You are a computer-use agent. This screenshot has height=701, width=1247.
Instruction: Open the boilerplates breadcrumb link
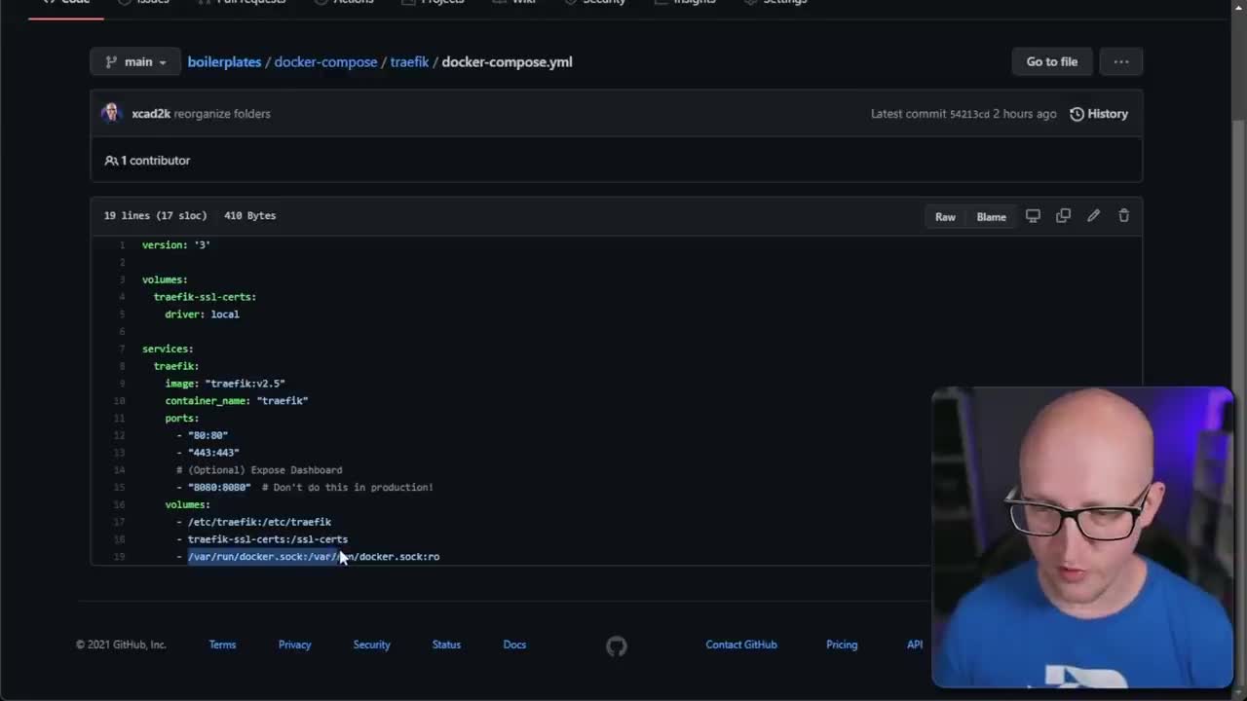pos(224,61)
